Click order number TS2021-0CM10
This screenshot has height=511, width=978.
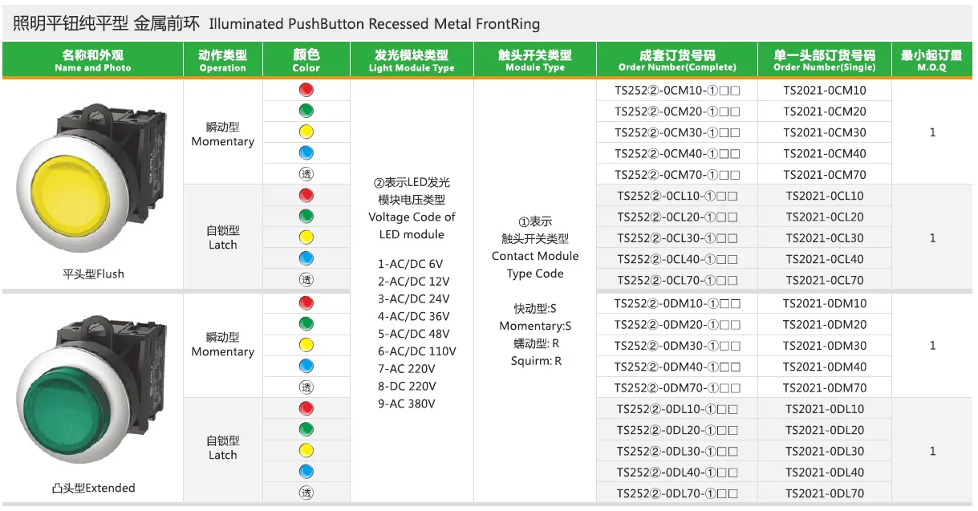825,90
